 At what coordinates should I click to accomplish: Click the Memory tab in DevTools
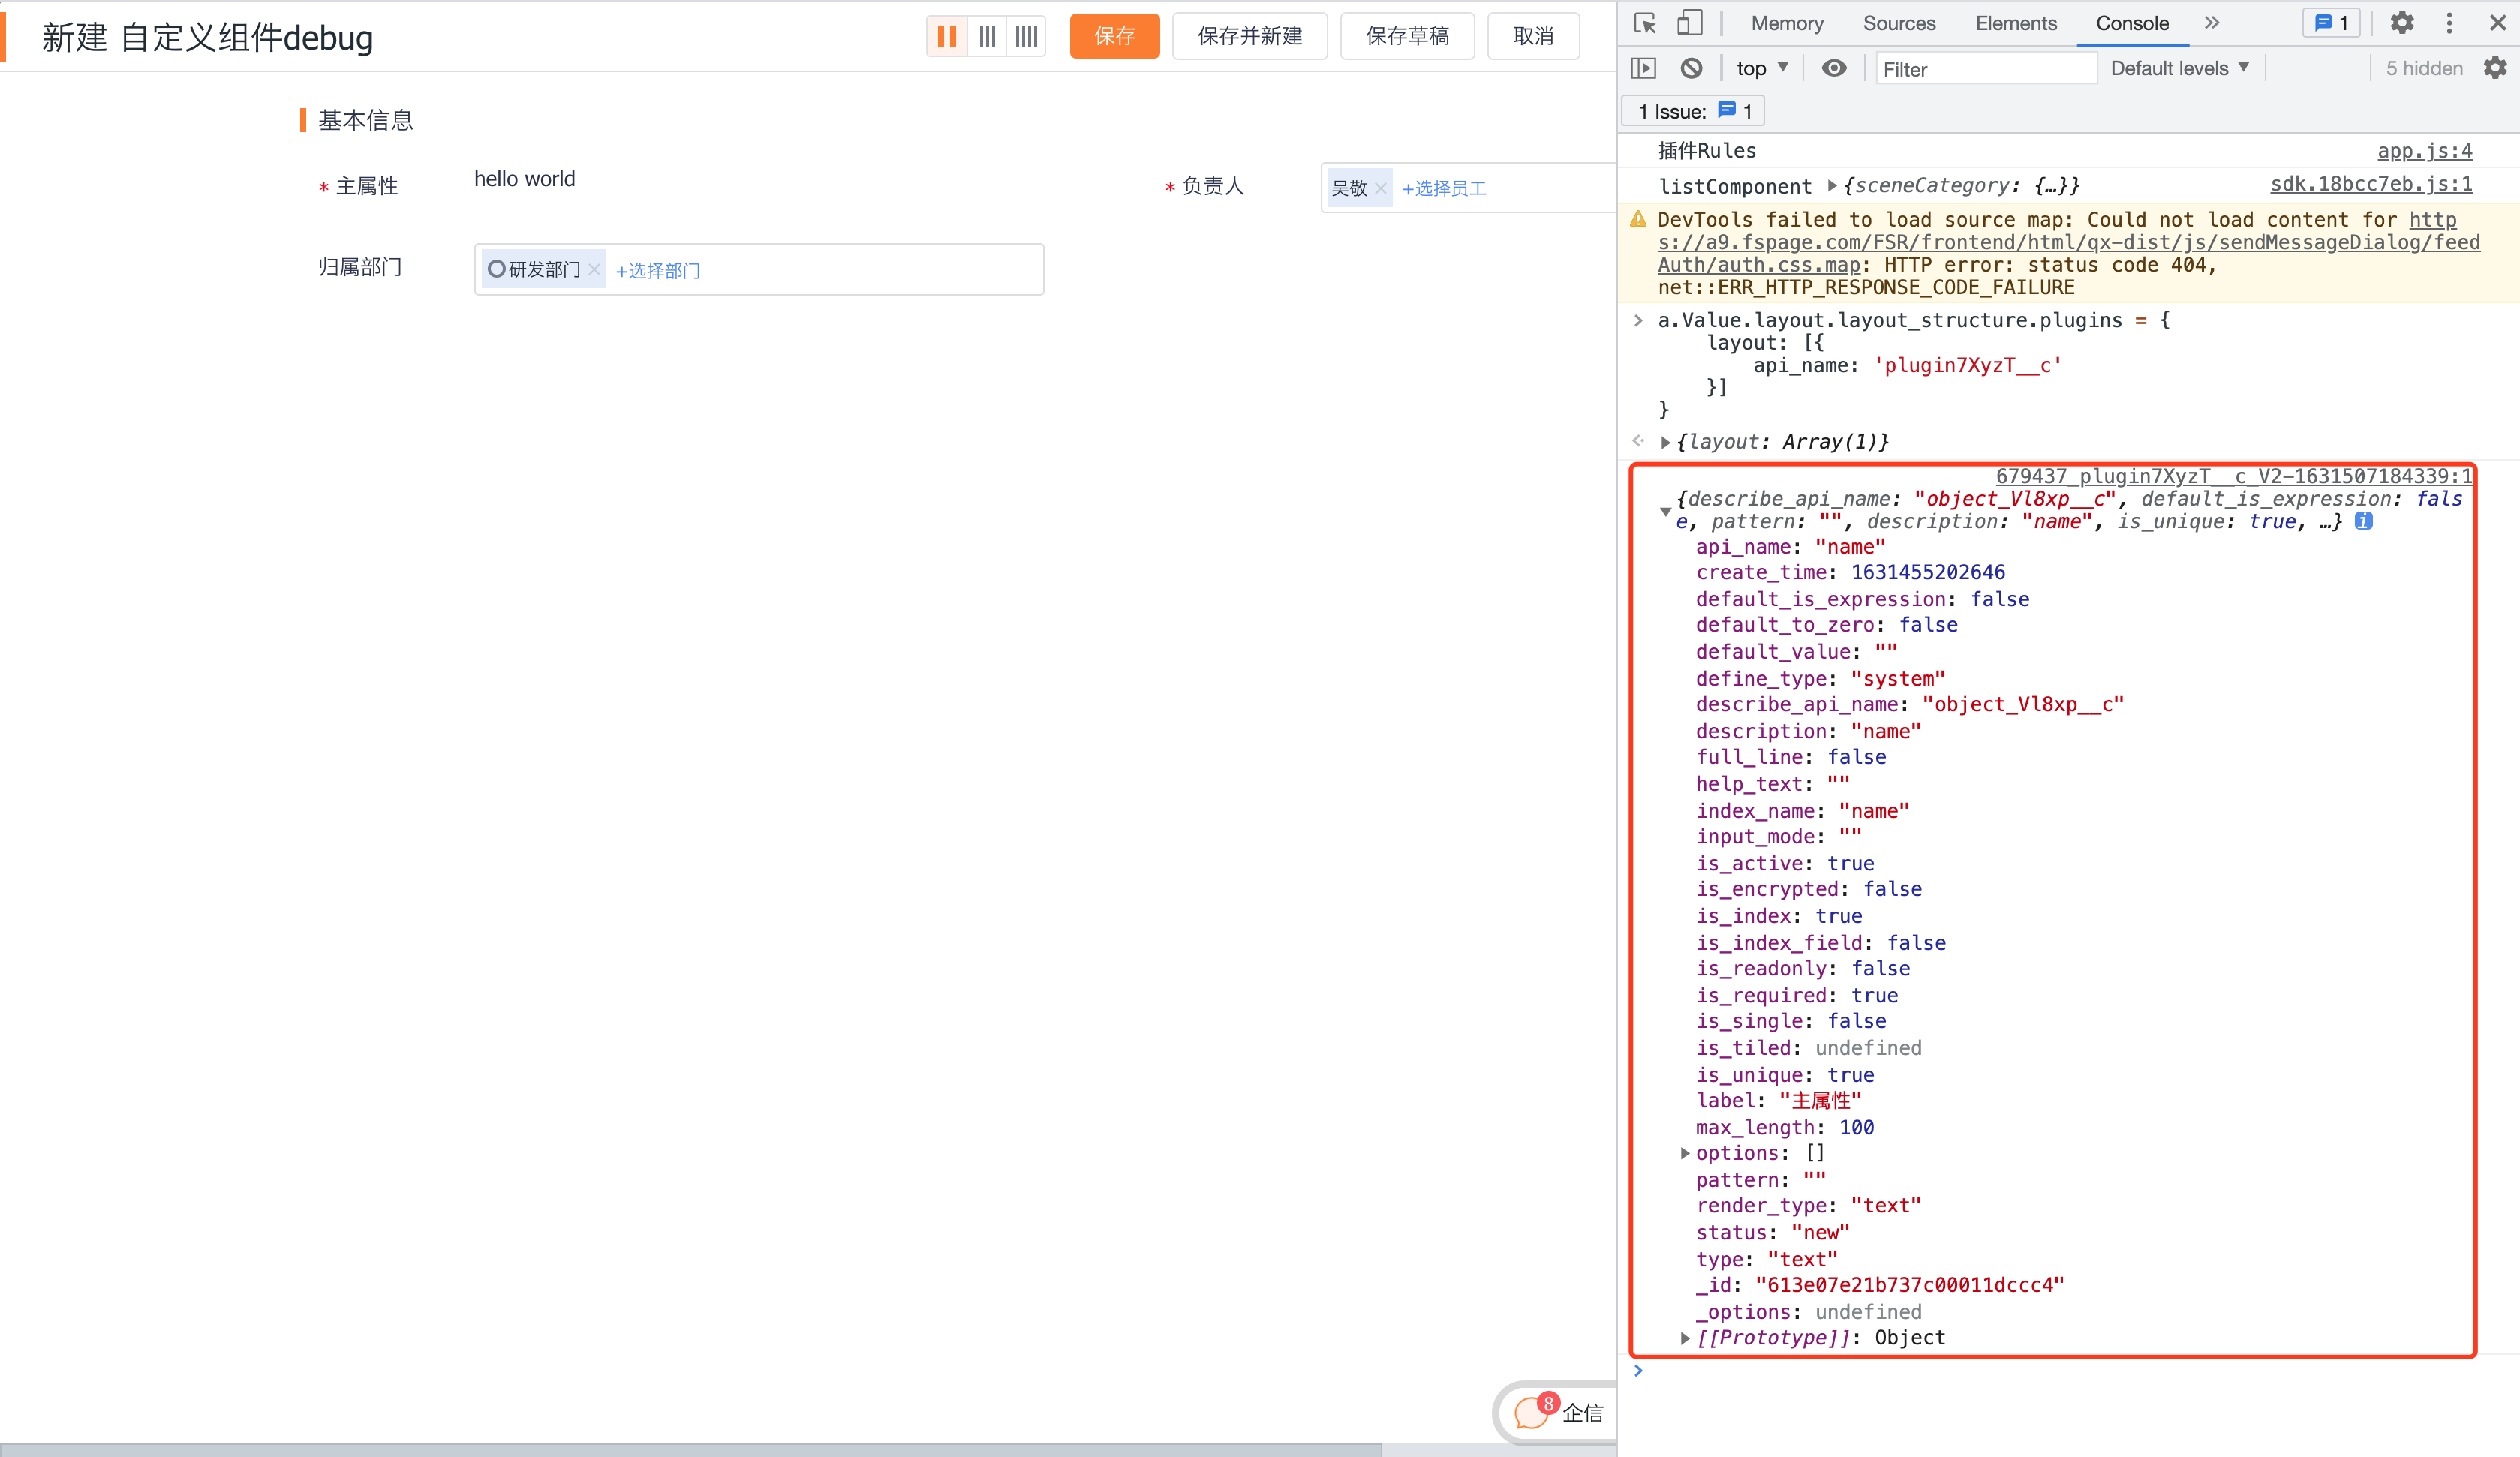click(1785, 21)
